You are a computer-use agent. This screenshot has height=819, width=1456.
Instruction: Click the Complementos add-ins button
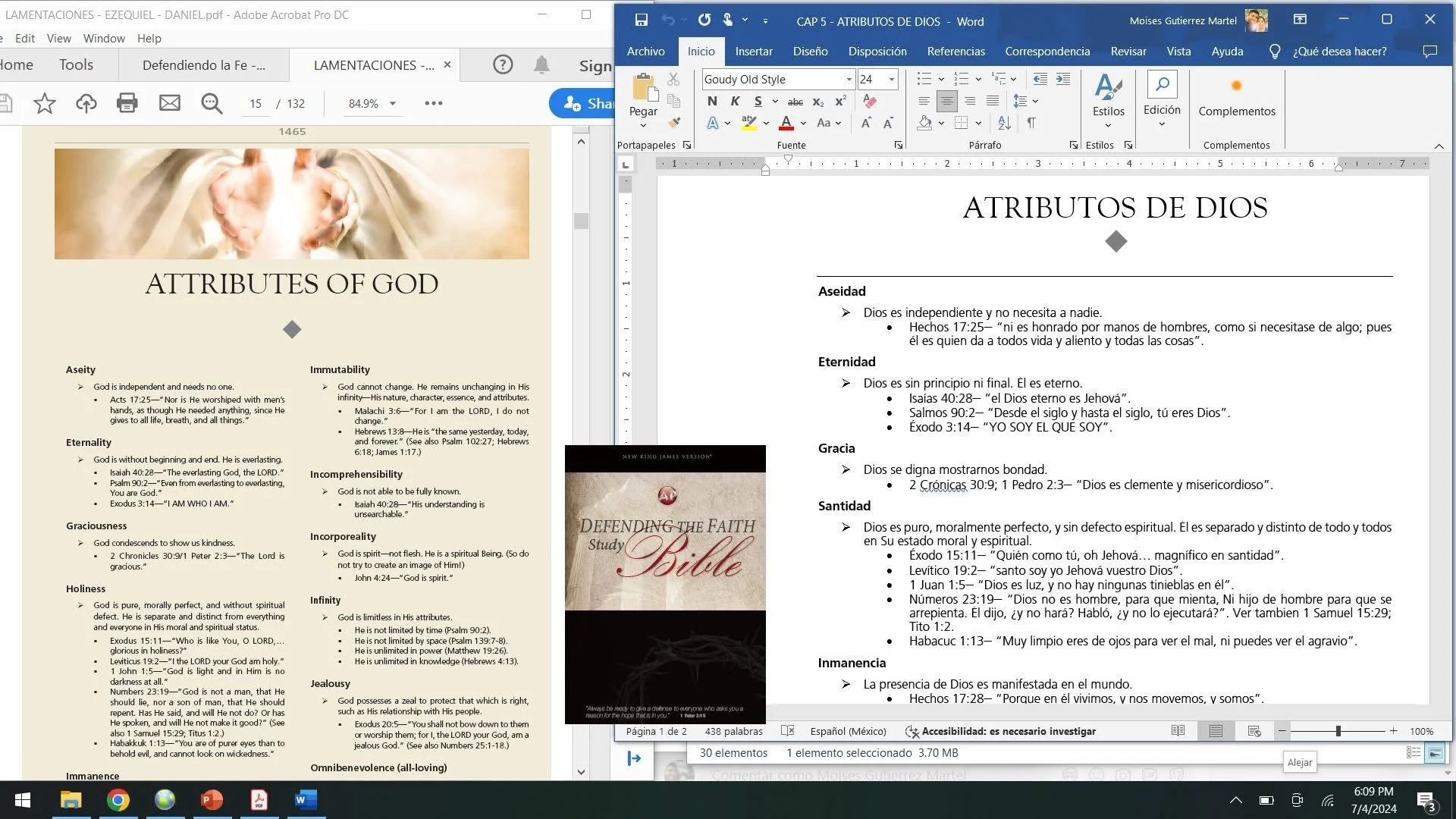1236,99
